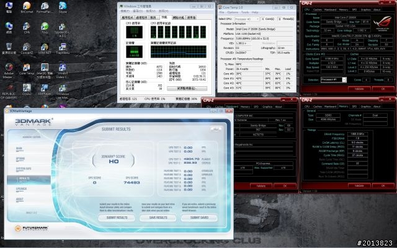The image size is (397, 248).
Task: Go to About in 3DMark Vantage sidebar
Action: click(x=19, y=200)
